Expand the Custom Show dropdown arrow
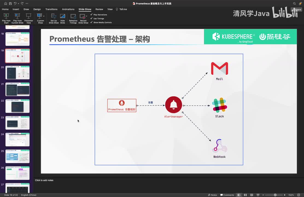The image size is (304, 197). [x=44, y=16]
